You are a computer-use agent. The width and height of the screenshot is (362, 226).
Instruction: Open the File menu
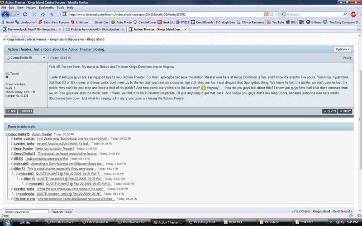point(4,8)
